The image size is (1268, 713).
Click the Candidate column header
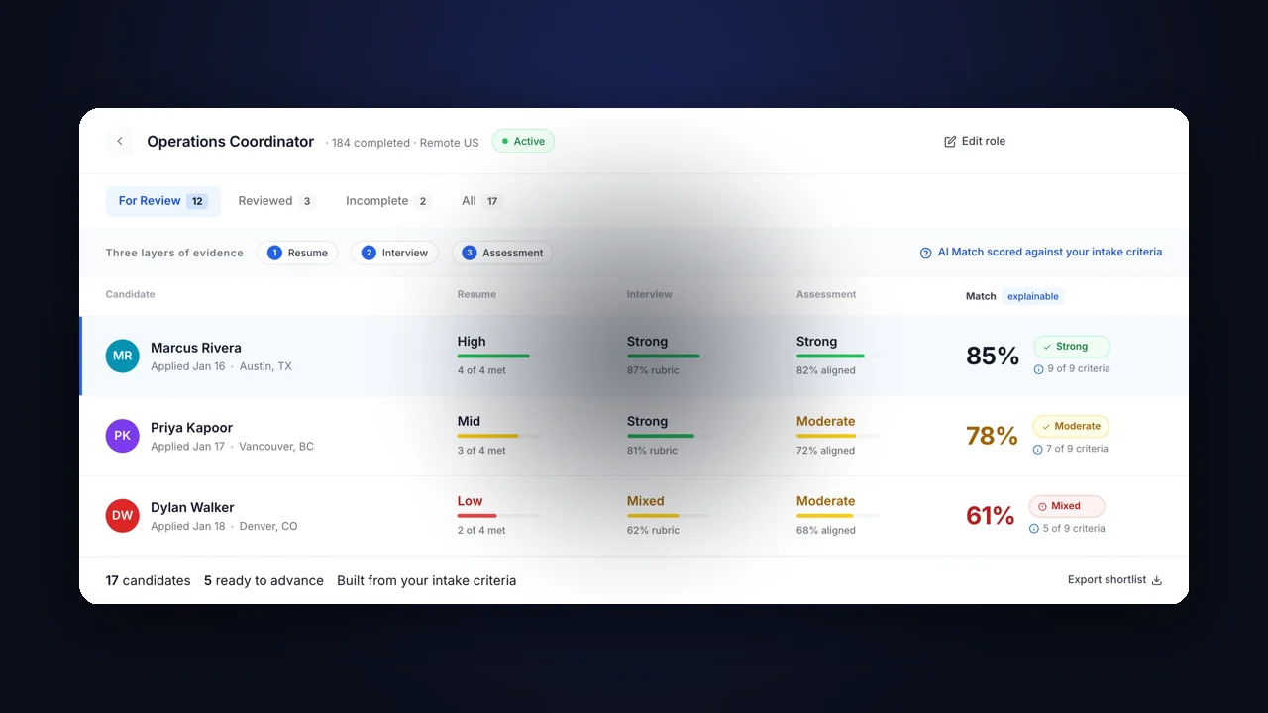click(131, 294)
